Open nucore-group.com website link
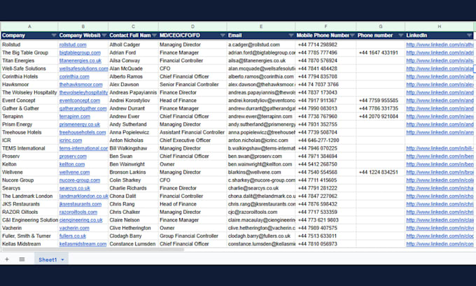This screenshot has width=476, height=286. (80, 180)
